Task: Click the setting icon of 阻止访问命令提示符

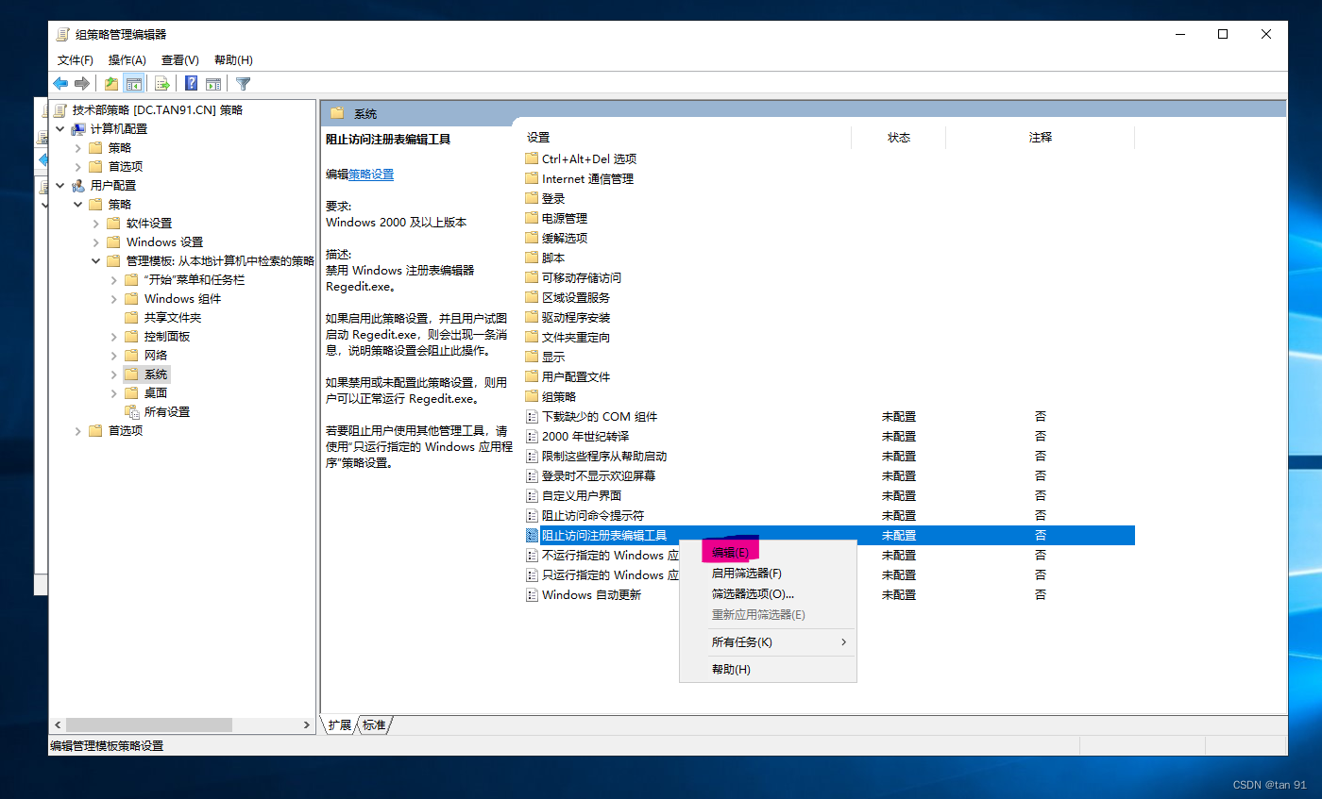Action: click(532, 515)
